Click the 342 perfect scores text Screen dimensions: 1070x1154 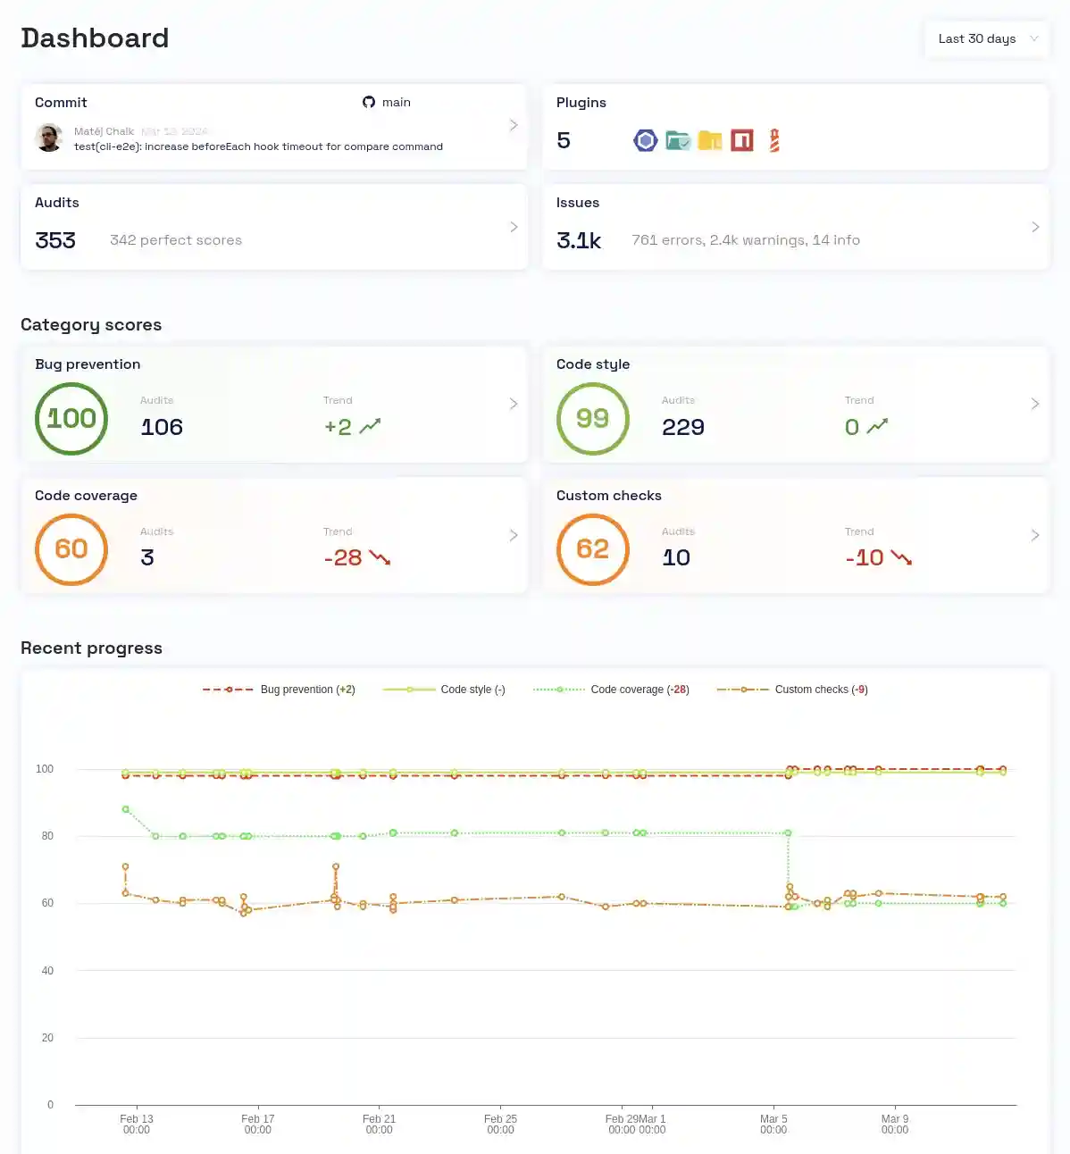pyautogui.click(x=175, y=239)
